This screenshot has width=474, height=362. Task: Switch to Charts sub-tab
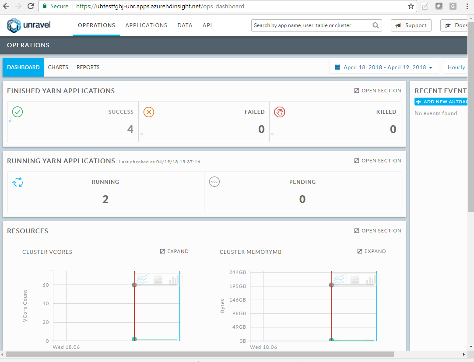(58, 67)
